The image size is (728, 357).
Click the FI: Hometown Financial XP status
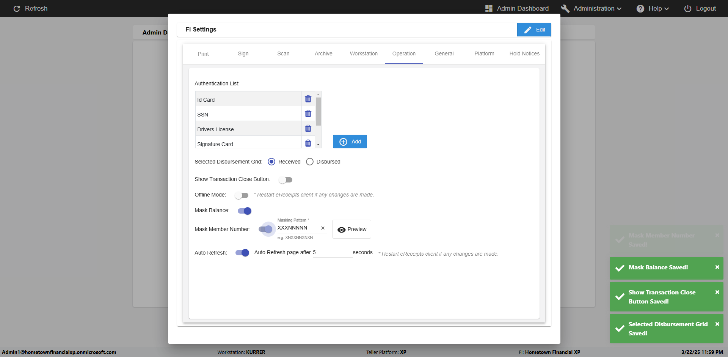(549, 352)
